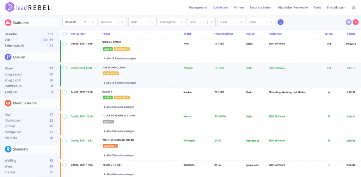Screen dimensions: 361x177
Task: Click /companies in Meist Besuchte
Action: [x=13, y=132]
